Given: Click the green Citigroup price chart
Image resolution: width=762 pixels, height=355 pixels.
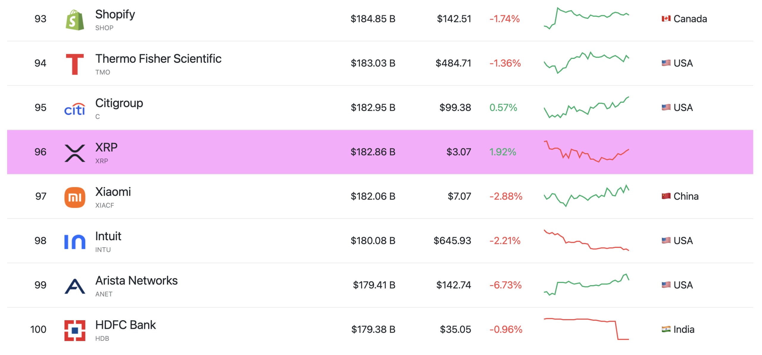Looking at the screenshot, I should tap(586, 108).
